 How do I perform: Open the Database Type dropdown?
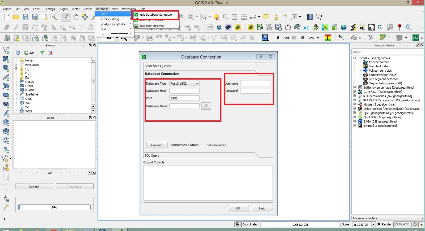(184, 83)
